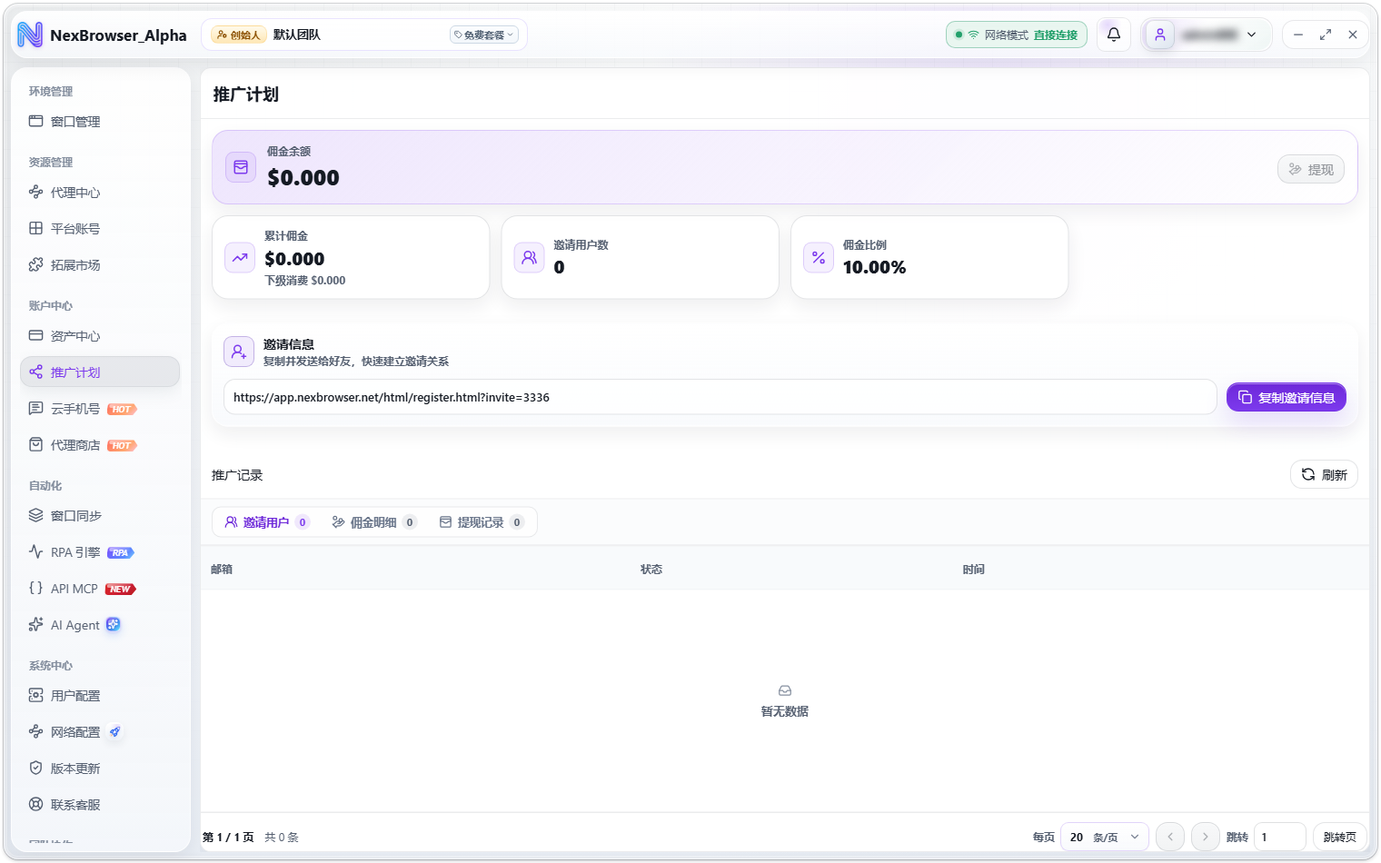Switch to the 邀请用户 tab
The width and height of the screenshot is (1381, 863).
[266, 522]
